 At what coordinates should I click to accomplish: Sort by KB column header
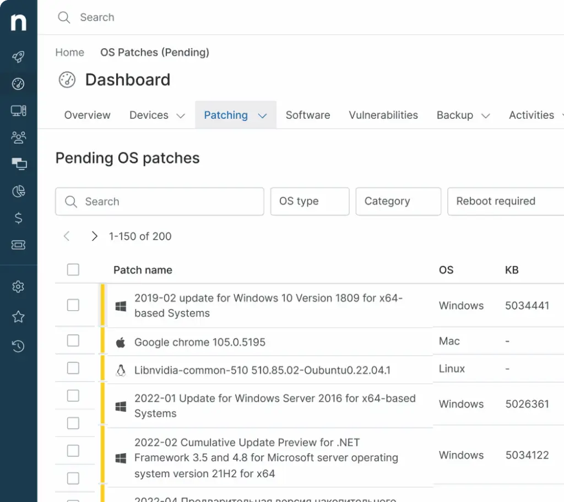(512, 270)
